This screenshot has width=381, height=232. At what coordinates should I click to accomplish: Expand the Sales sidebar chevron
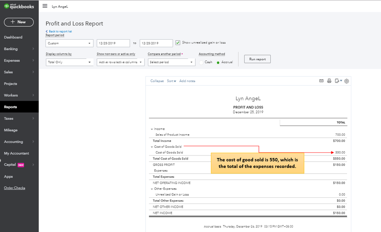pos(33,72)
